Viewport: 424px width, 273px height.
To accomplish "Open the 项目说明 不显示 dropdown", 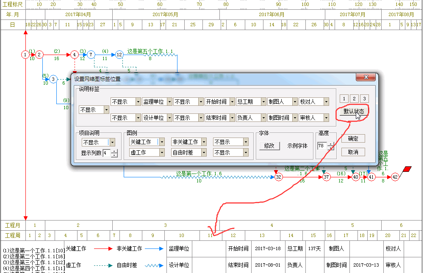I will click(x=112, y=143).
